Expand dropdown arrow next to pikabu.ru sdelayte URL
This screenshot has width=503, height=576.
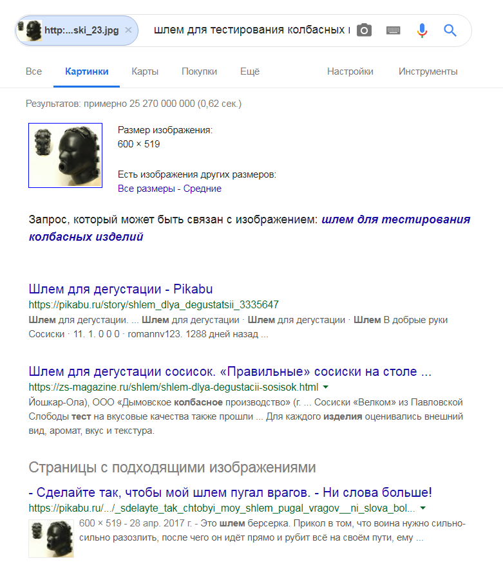423,508
